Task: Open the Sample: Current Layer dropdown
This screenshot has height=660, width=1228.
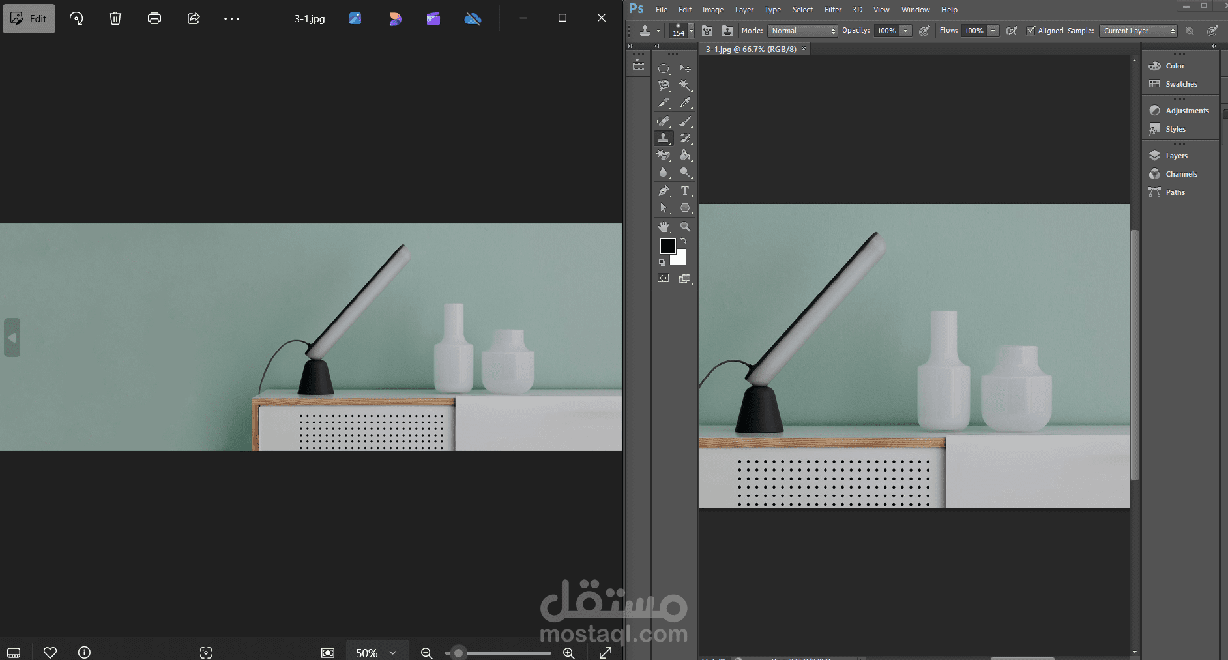Action: click(x=1137, y=31)
